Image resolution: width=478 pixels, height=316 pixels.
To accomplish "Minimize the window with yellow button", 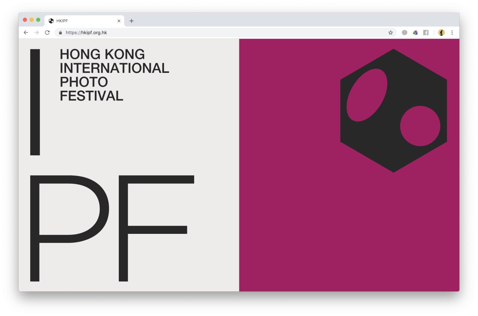I will tap(32, 20).
